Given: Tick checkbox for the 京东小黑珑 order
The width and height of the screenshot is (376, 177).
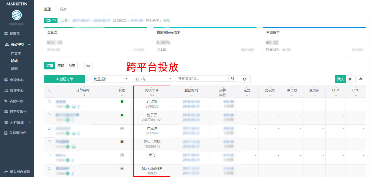Looking at the screenshot, I should 49,142.
